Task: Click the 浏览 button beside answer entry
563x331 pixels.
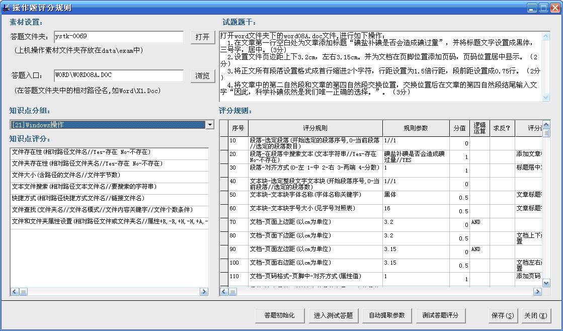Action: (x=202, y=76)
